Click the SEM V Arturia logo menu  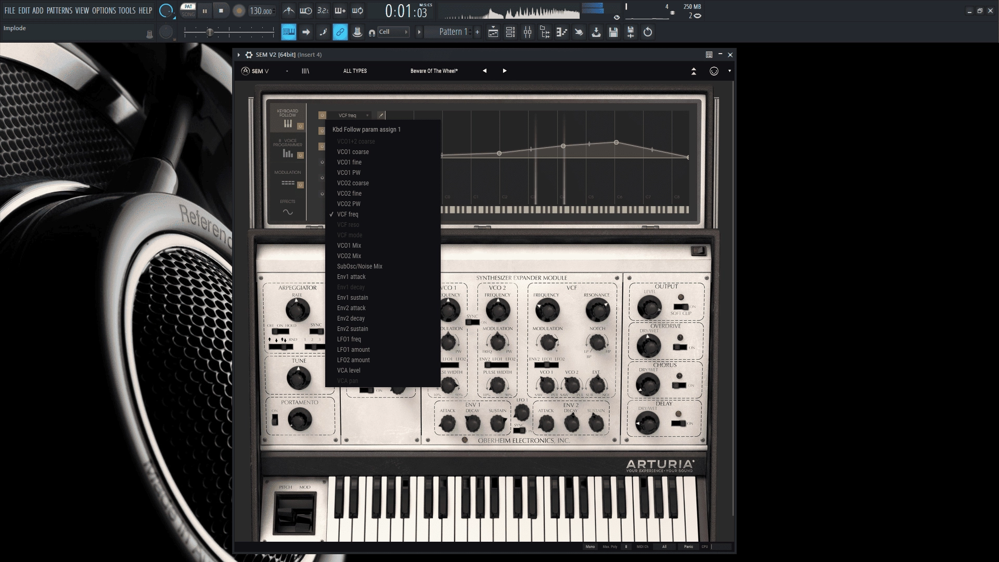pyautogui.click(x=255, y=71)
